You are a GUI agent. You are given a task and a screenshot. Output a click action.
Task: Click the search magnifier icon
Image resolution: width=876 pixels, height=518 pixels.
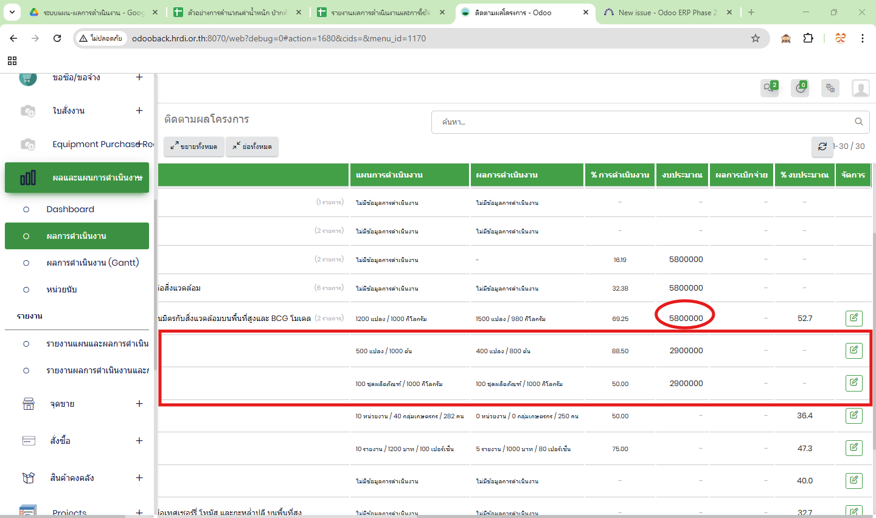(x=858, y=122)
